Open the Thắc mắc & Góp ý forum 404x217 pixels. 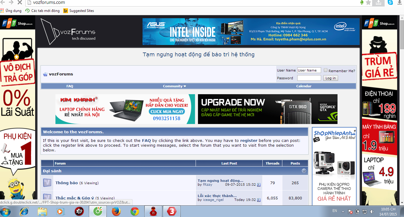coord(75,198)
